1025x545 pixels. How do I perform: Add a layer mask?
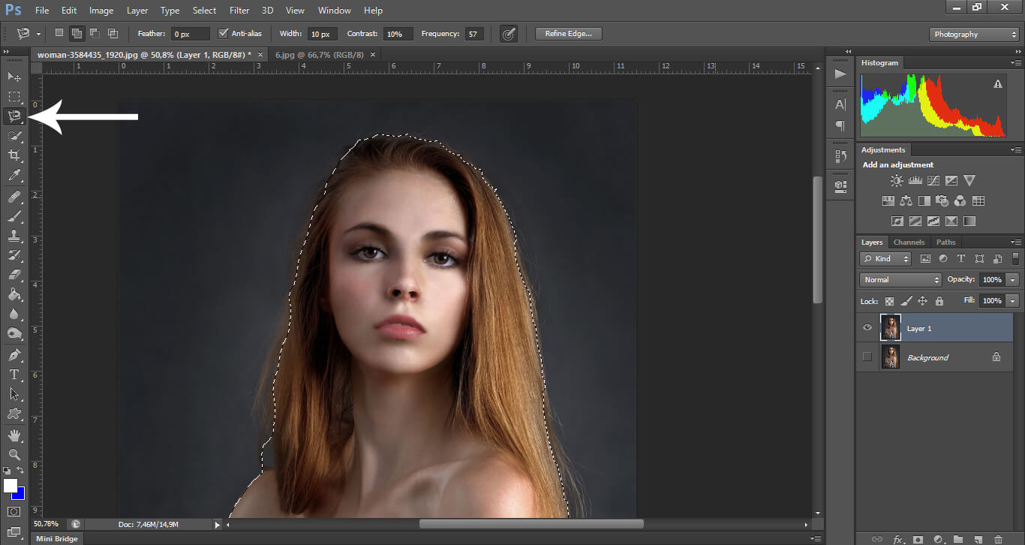click(x=918, y=539)
